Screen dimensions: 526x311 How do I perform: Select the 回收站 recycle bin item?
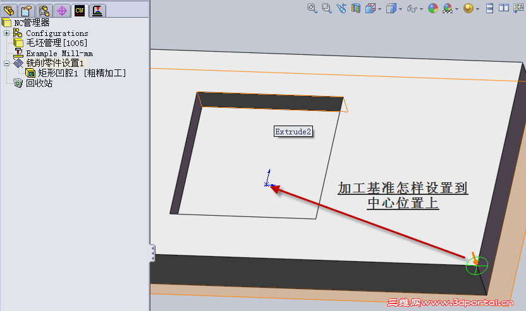pyautogui.click(x=39, y=83)
